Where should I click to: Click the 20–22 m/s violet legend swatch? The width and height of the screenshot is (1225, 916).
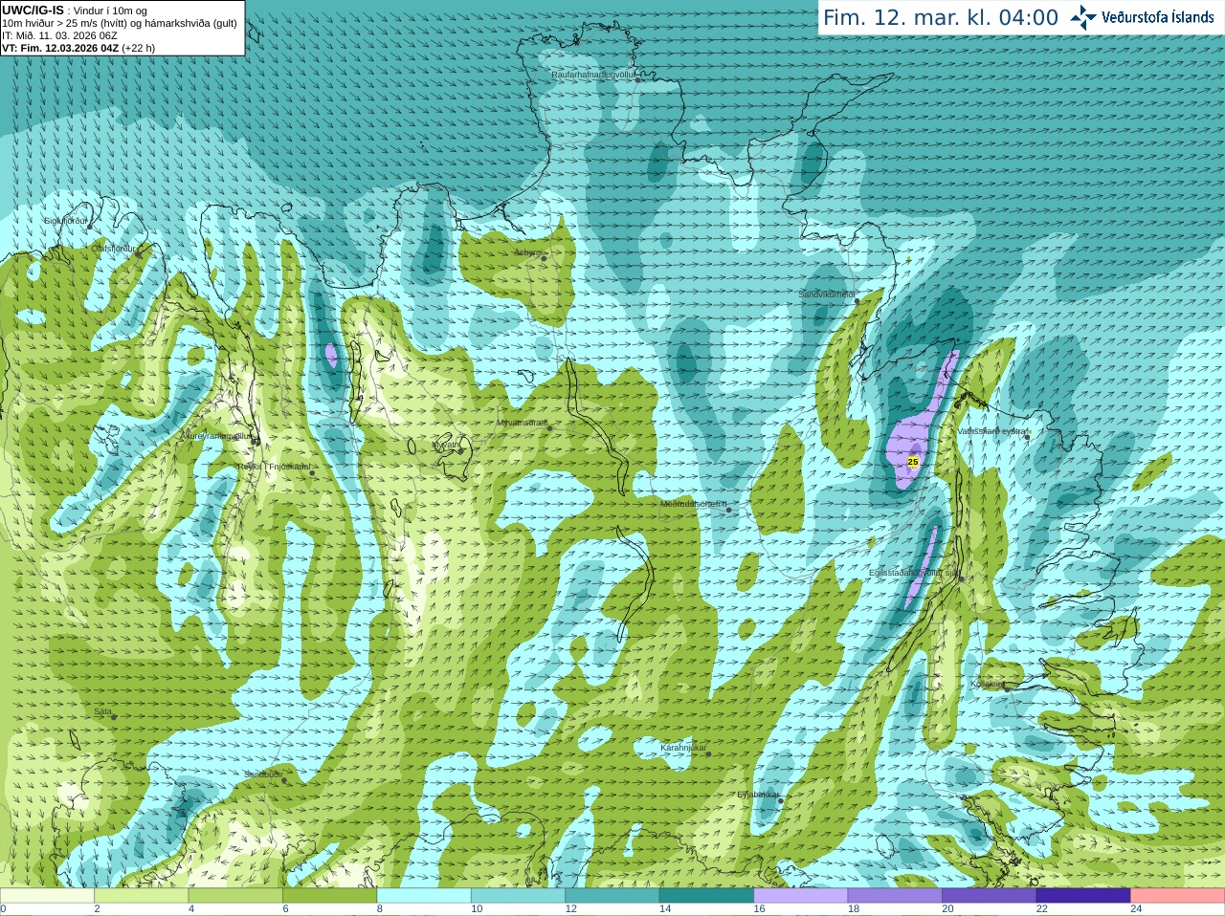(x=990, y=895)
